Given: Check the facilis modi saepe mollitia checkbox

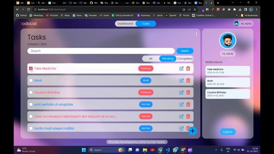Looking at the screenshot, I should 31,128.
